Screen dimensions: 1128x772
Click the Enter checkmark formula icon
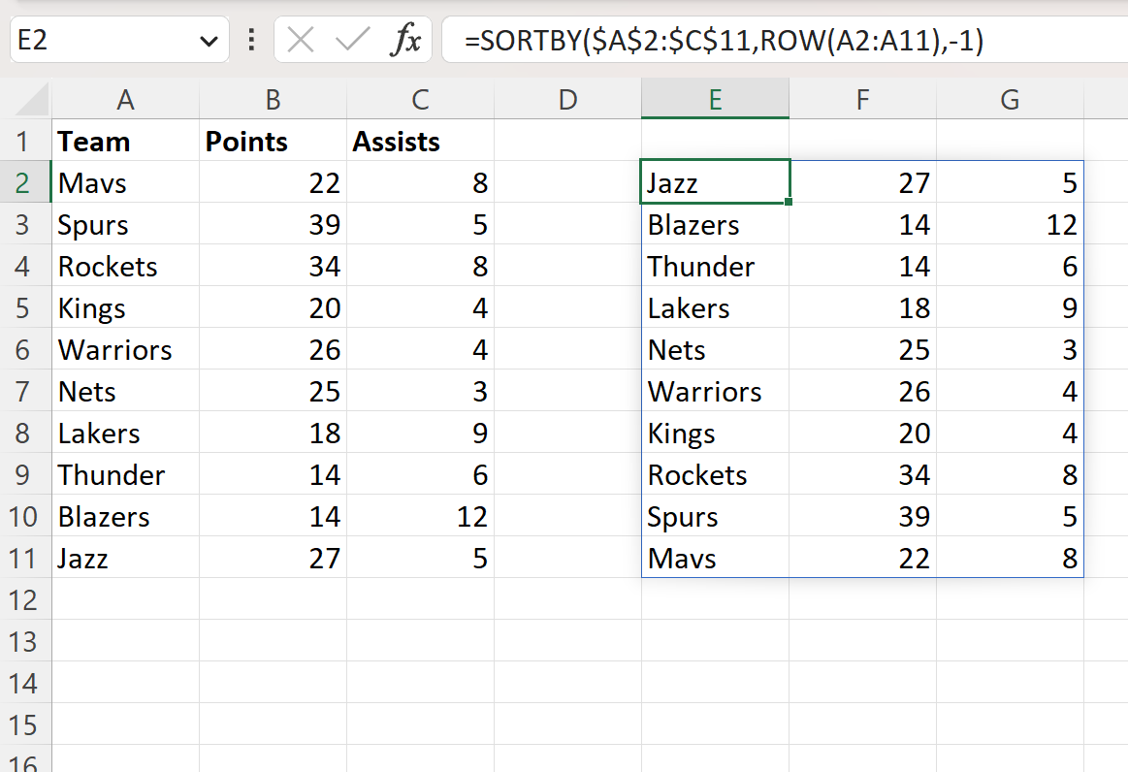click(x=352, y=40)
